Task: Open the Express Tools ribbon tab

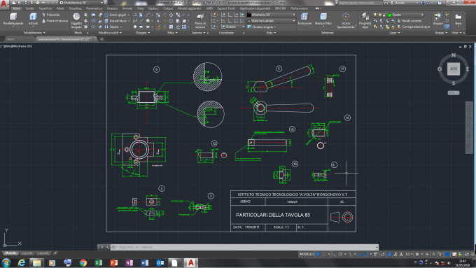Action: (x=226, y=8)
